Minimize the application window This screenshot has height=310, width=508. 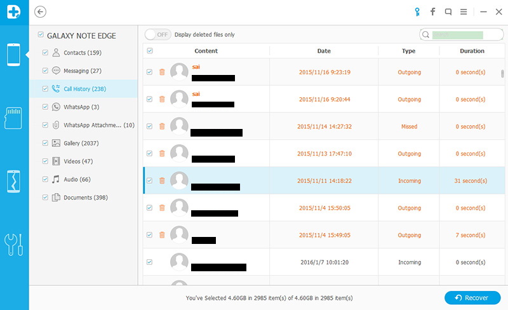tap(483, 12)
